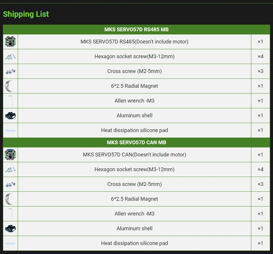Click ×1 quantity for MKS SERVO57D RS485 row
Screen dimensions: 273x254
pos(260,42)
